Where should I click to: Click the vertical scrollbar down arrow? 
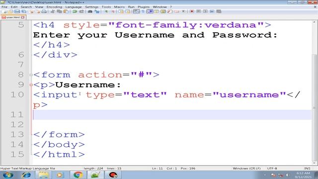click(x=315, y=163)
